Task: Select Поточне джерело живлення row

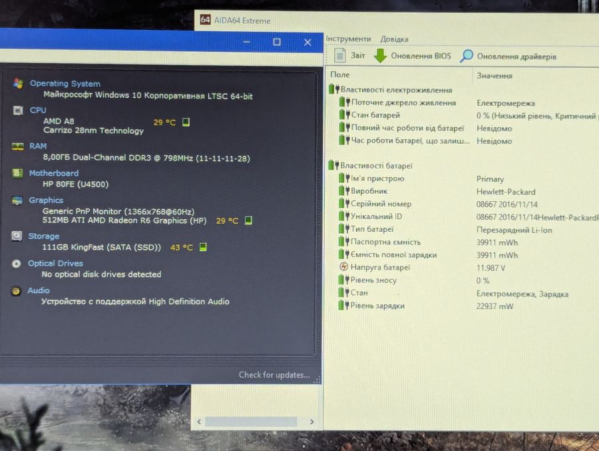Action: click(403, 103)
